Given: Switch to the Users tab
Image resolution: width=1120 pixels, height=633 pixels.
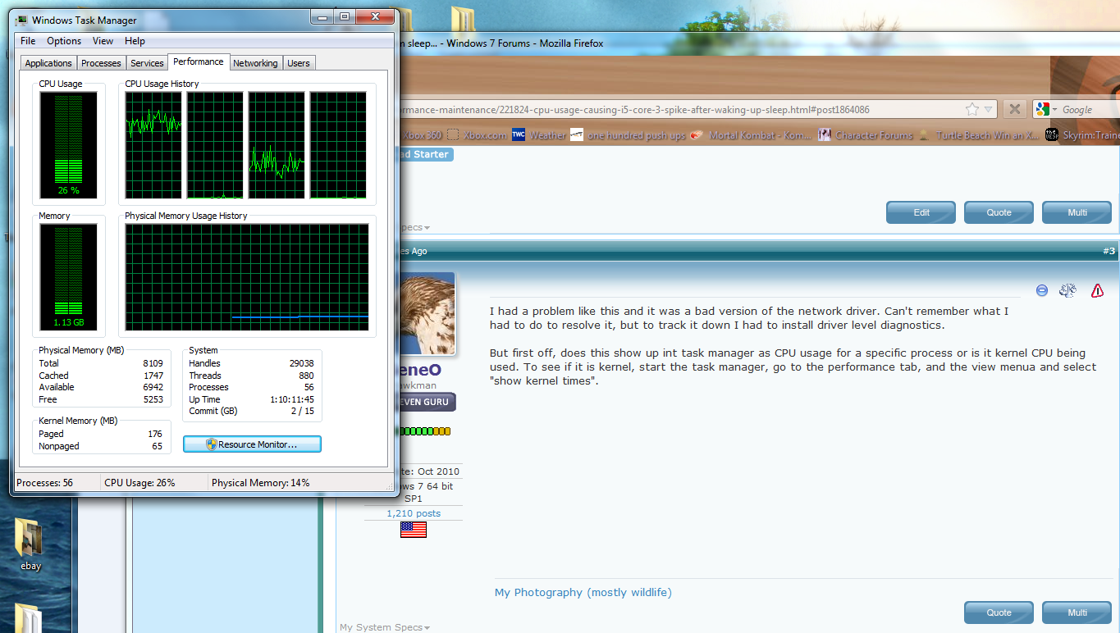Looking at the screenshot, I should 299,63.
